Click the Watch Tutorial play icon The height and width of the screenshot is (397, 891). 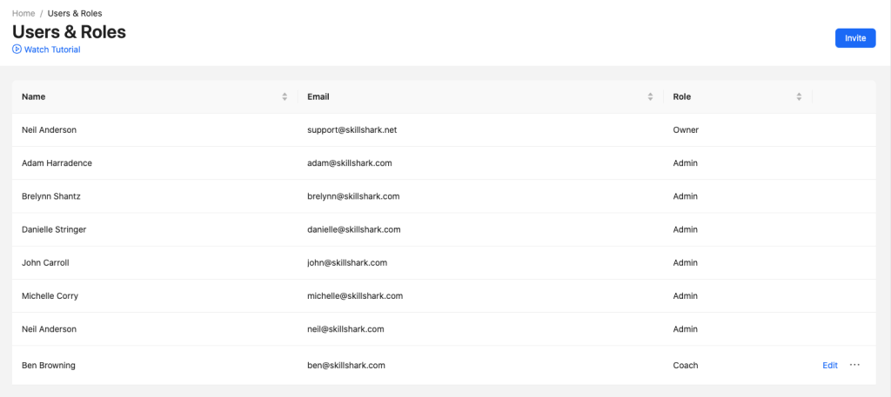[x=17, y=50]
